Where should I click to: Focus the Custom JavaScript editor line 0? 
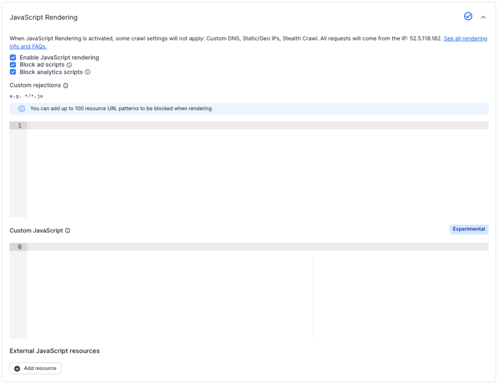click(x=259, y=247)
